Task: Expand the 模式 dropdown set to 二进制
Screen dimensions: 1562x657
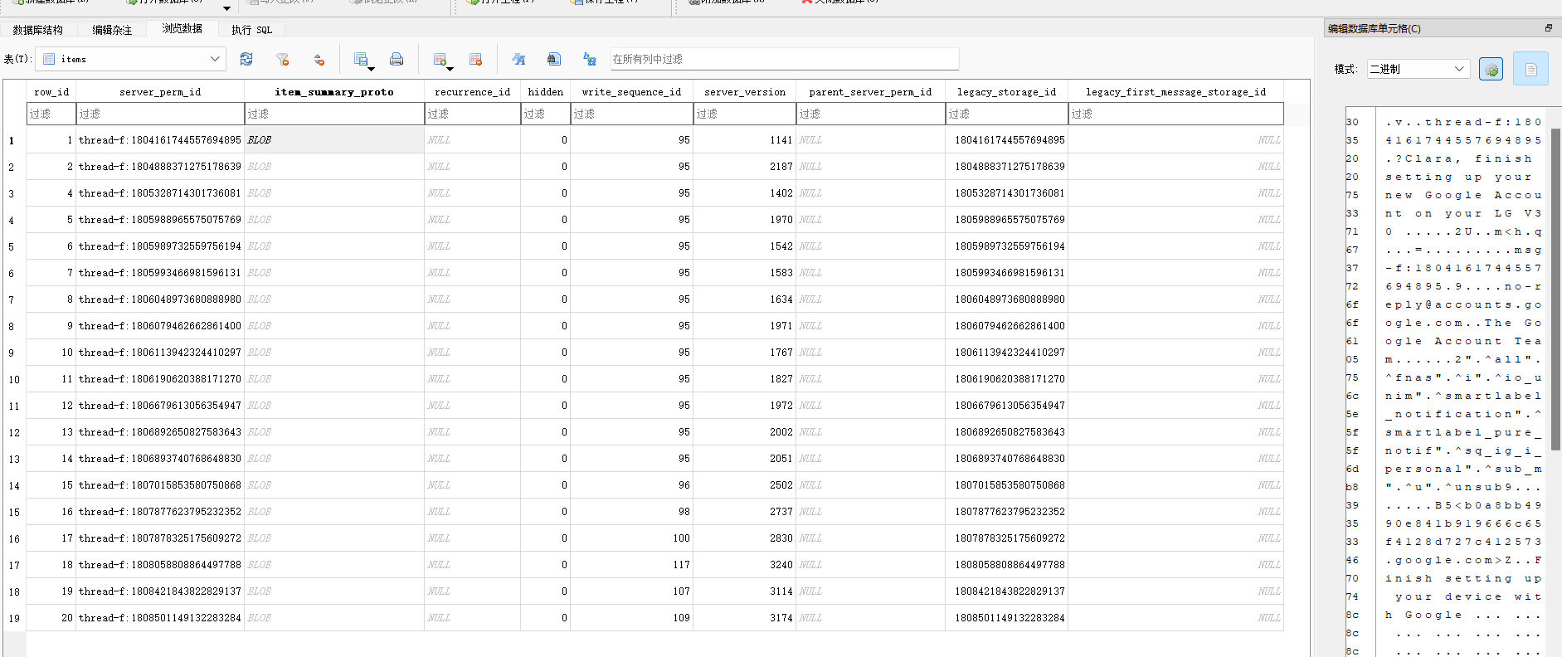Action: (x=1418, y=69)
